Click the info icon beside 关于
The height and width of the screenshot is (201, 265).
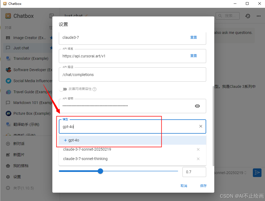tap(8, 188)
